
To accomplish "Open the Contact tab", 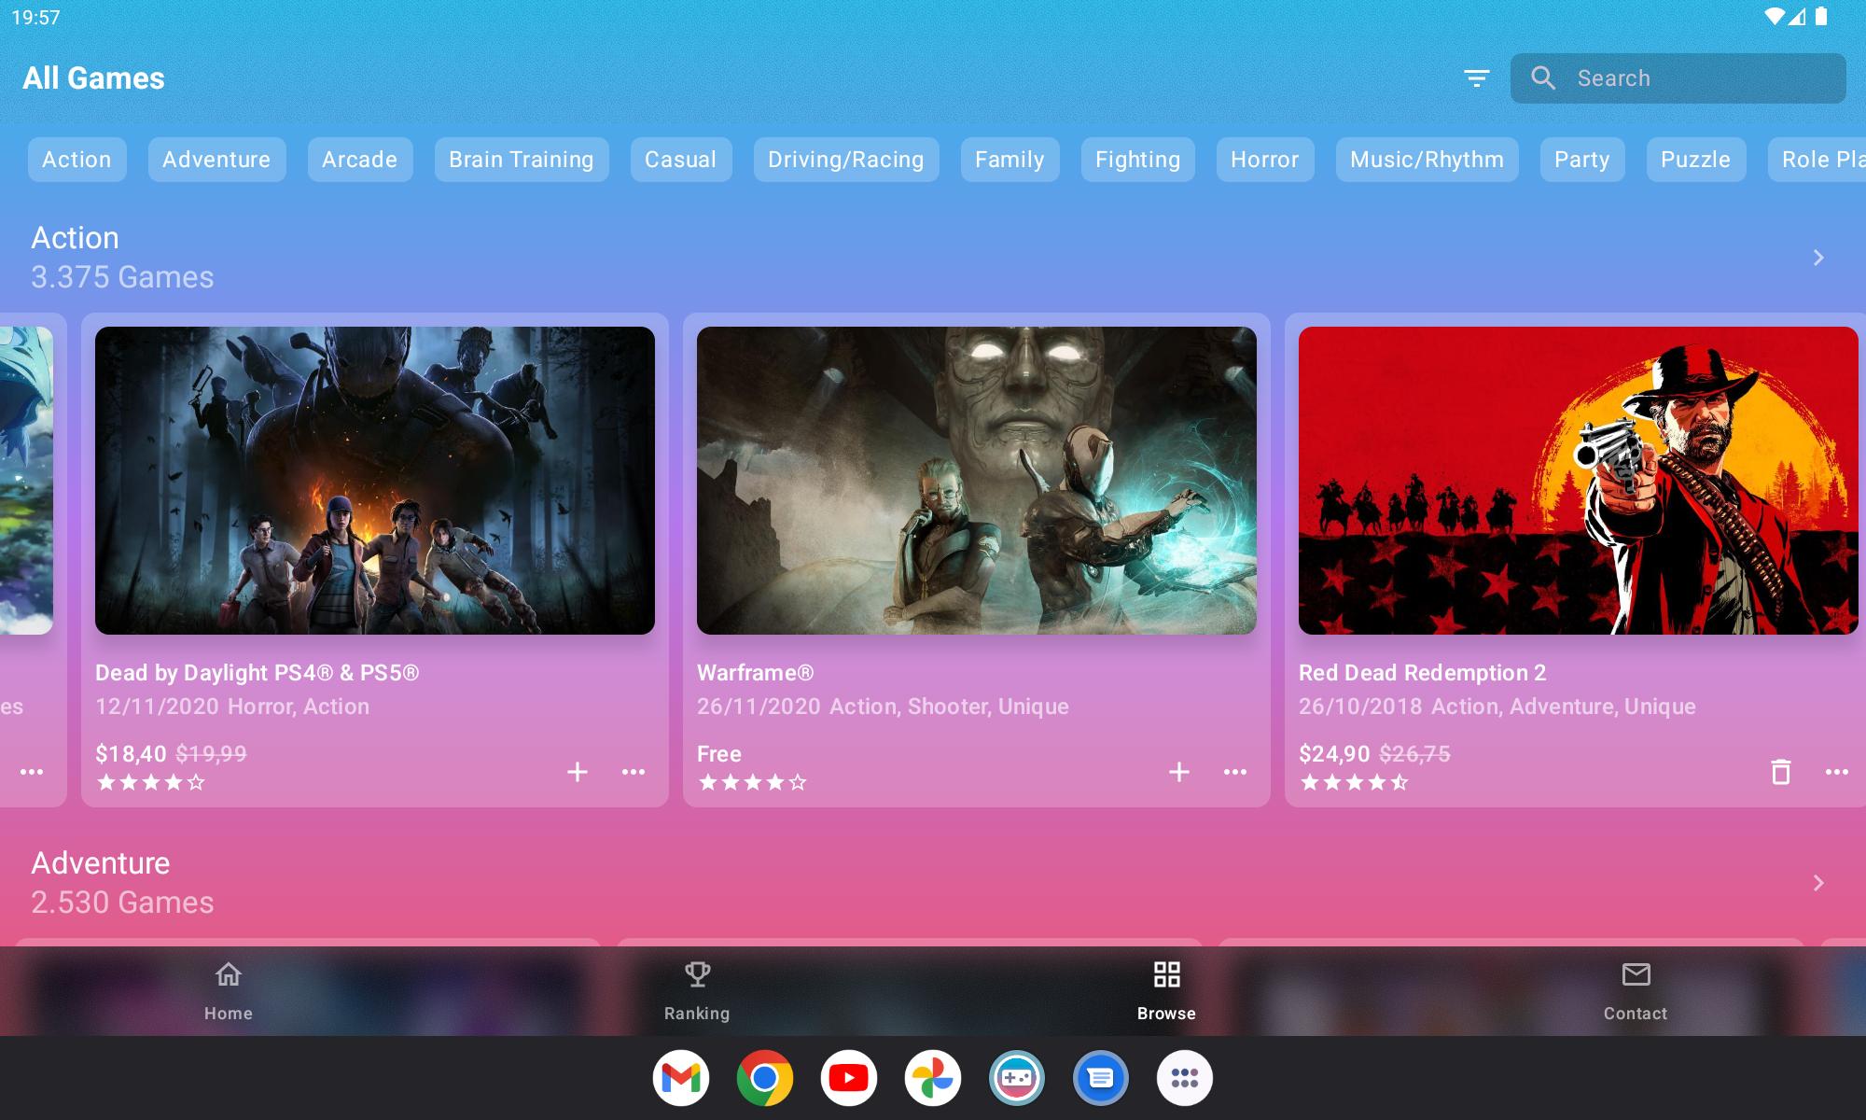I will [x=1636, y=991].
